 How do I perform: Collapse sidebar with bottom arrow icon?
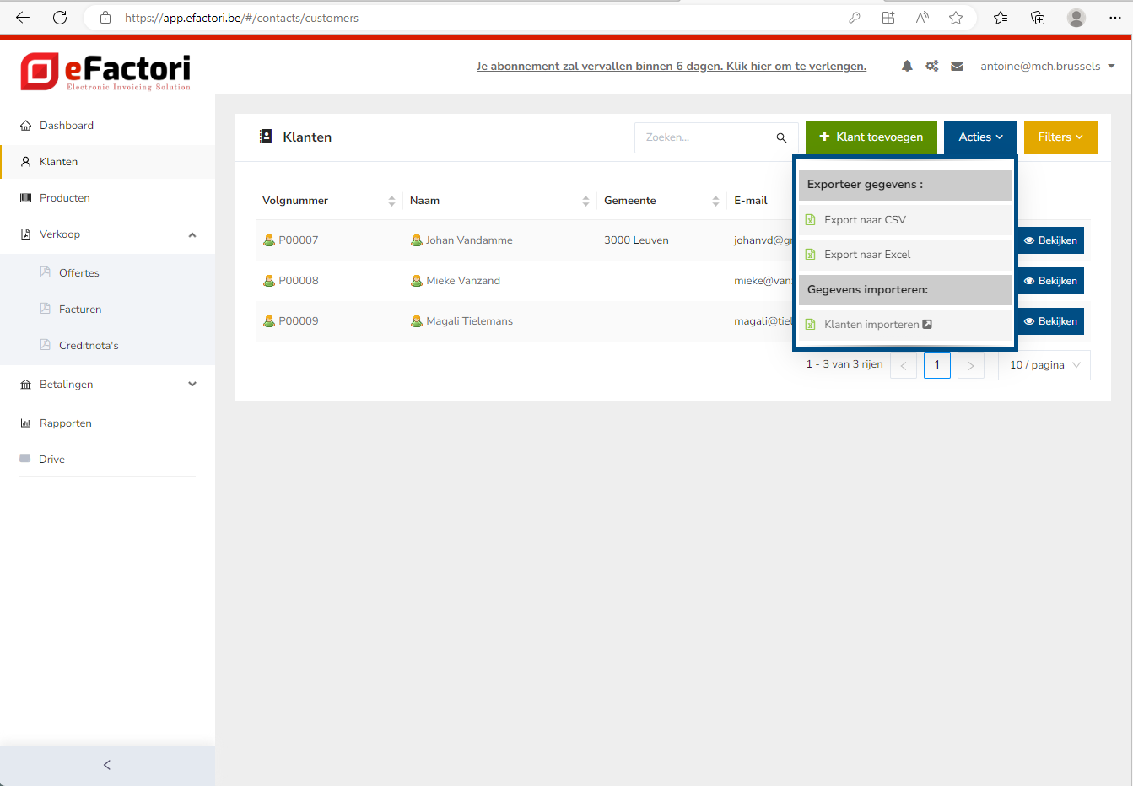click(x=107, y=765)
